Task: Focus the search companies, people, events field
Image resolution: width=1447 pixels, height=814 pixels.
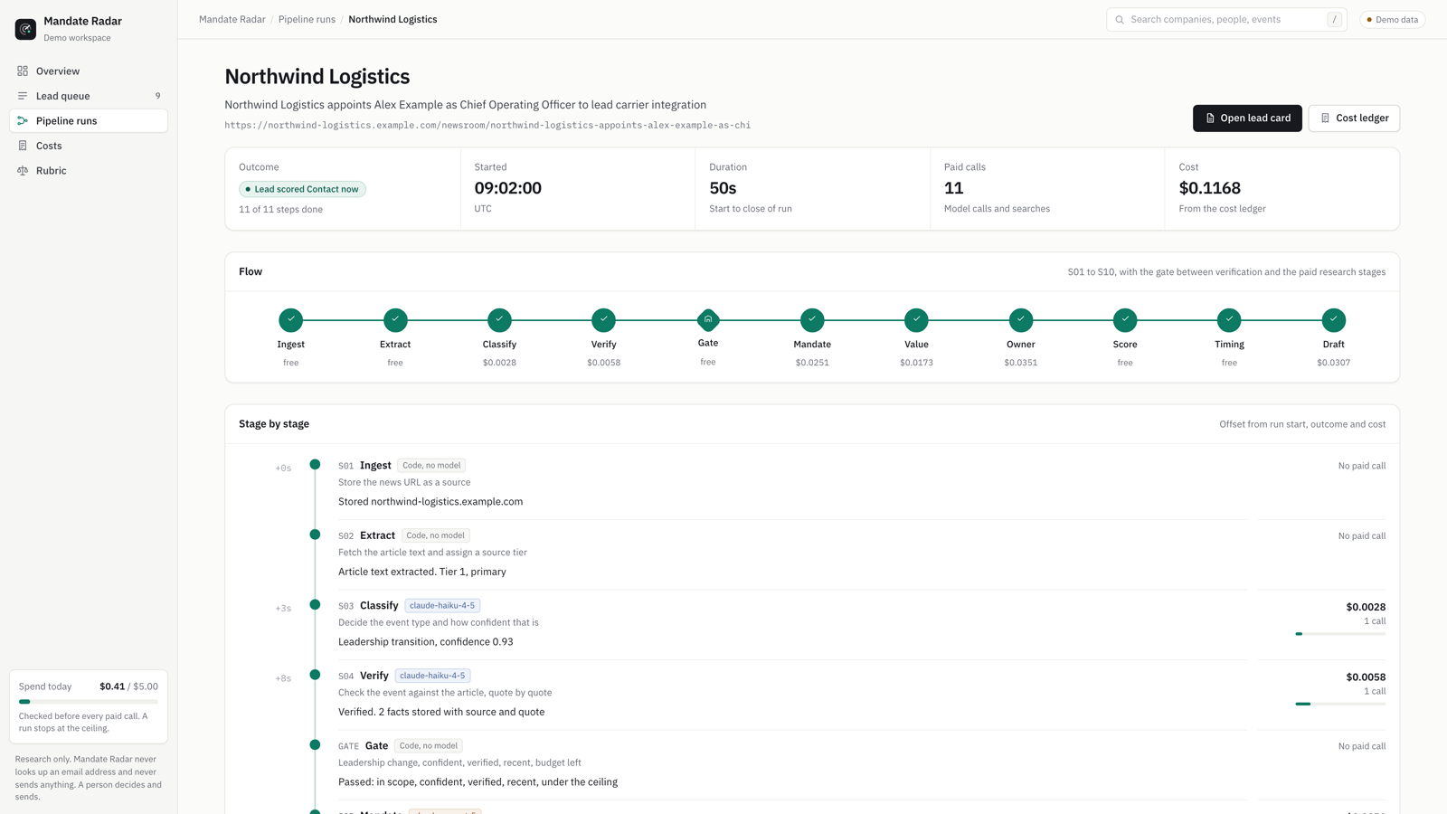Action: pyautogui.click(x=1226, y=19)
